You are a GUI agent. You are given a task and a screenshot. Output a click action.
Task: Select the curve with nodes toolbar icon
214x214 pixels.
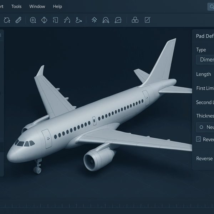tap(79, 20)
